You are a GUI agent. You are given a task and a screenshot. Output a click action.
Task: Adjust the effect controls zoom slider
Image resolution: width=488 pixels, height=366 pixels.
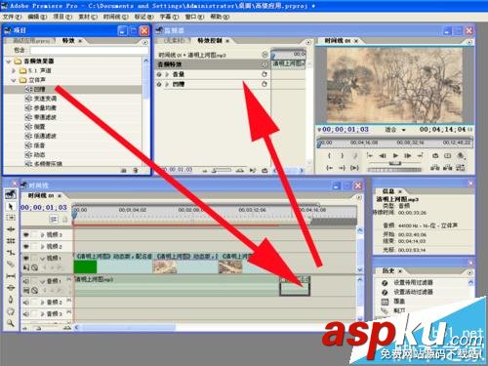click(223, 170)
